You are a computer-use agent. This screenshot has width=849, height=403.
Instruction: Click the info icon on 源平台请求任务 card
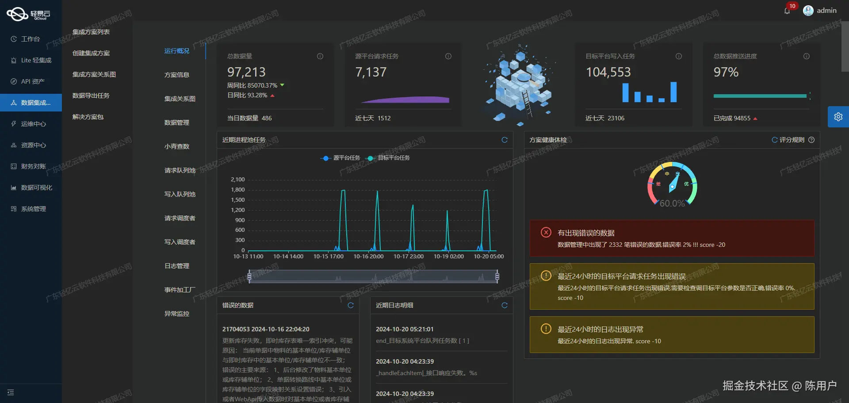pyautogui.click(x=448, y=56)
